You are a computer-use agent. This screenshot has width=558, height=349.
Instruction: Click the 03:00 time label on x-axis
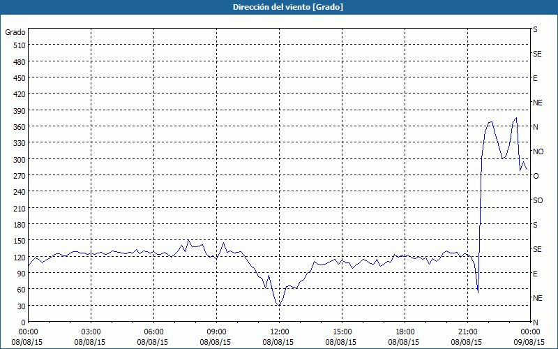pyautogui.click(x=91, y=332)
